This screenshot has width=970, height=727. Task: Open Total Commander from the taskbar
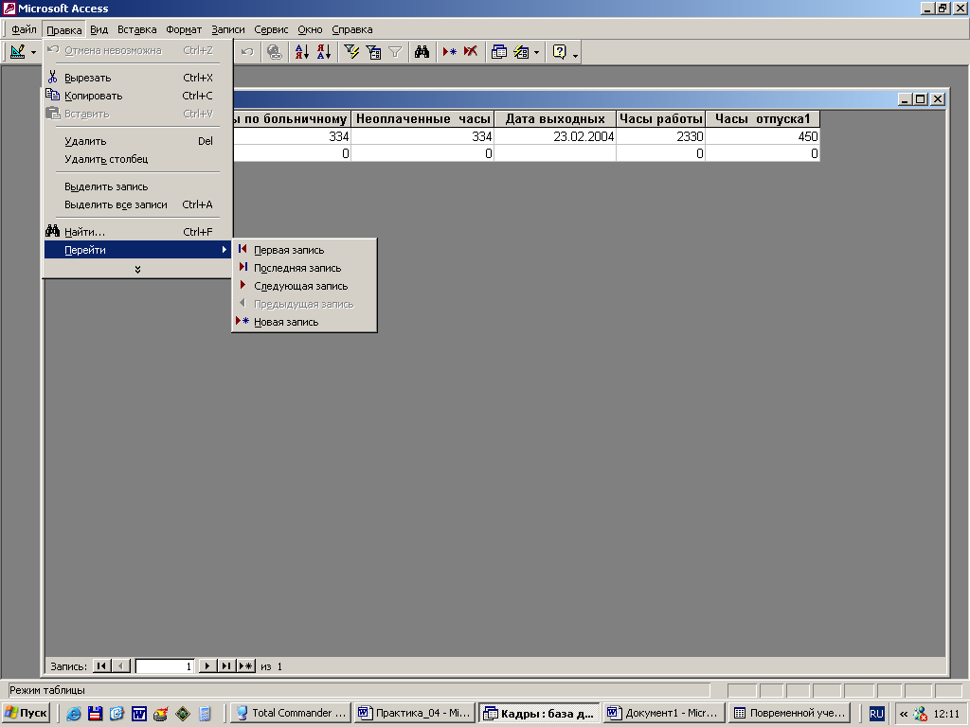click(x=291, y=713)
